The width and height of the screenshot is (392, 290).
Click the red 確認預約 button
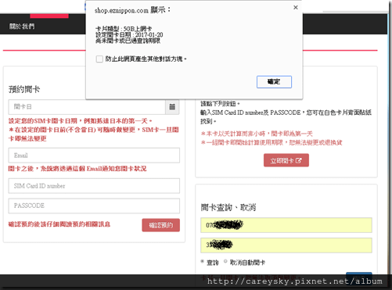pyautogui.click(x=161, y=225)
